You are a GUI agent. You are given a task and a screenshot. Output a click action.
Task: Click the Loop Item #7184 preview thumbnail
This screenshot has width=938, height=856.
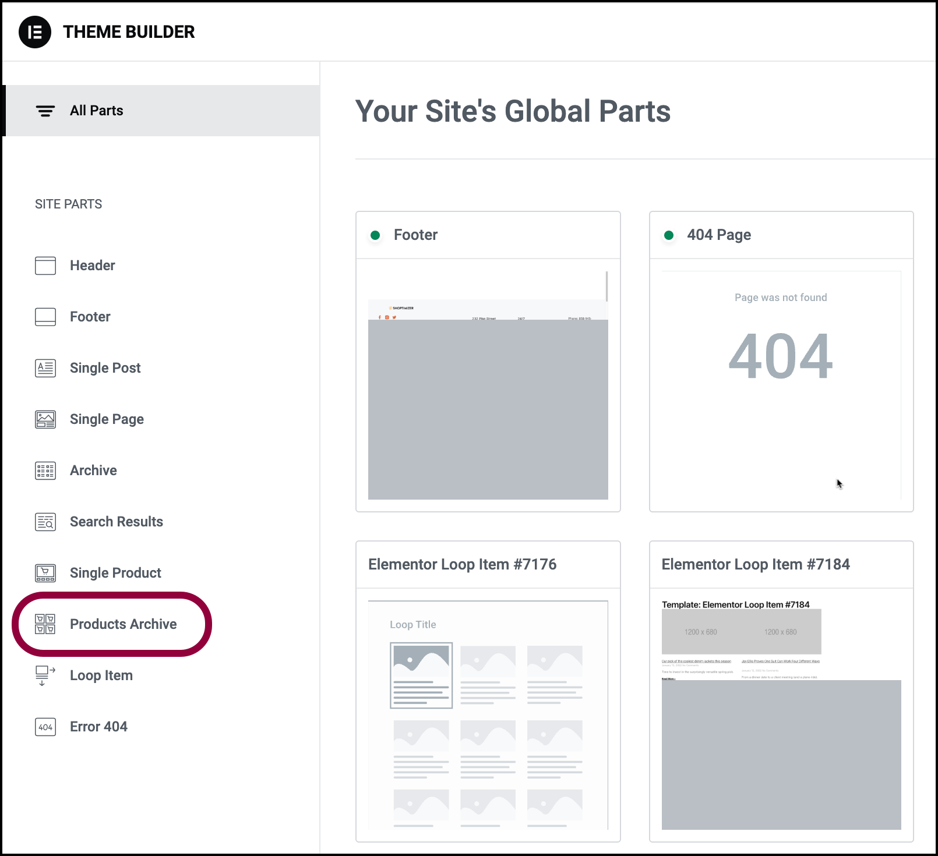click(x=781, y=715)
